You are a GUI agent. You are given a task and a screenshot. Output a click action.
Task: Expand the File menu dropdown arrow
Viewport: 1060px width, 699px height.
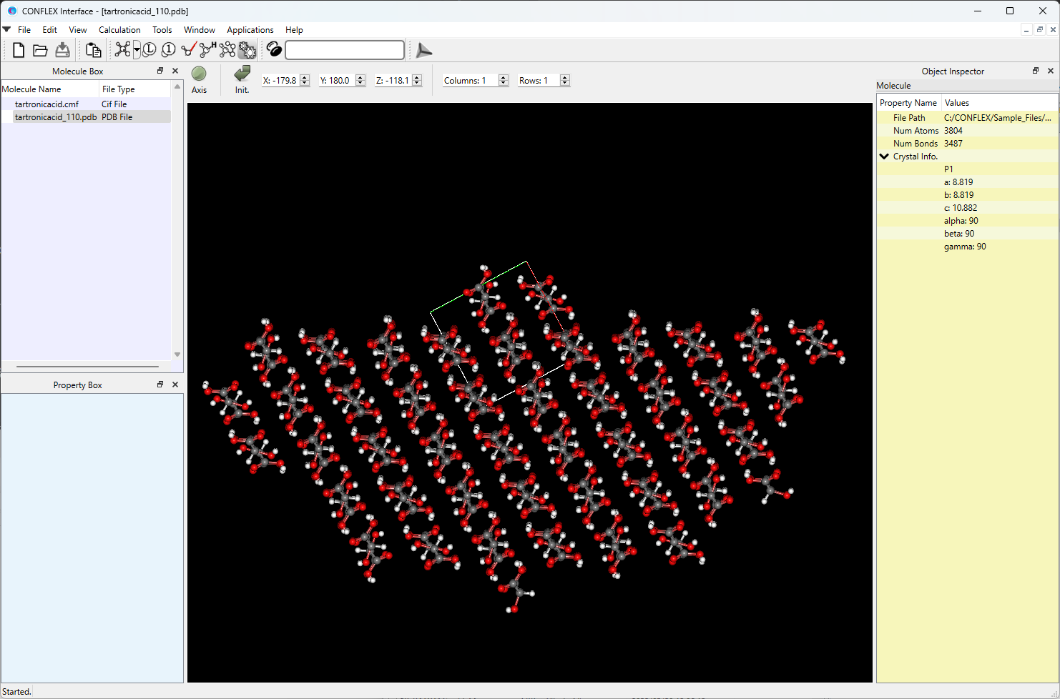pyautogui.click(x=6, y=29)
